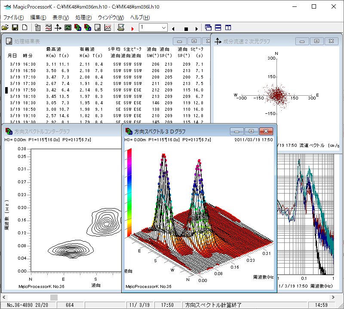Click the notepad list icon in toolbar

pyautogui.click(x=38, y=27)
